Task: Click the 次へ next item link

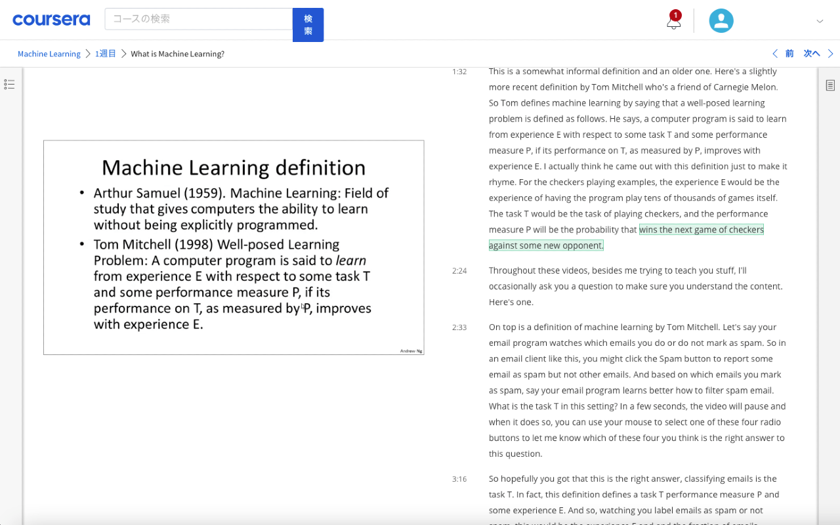Action: [812, 54]
